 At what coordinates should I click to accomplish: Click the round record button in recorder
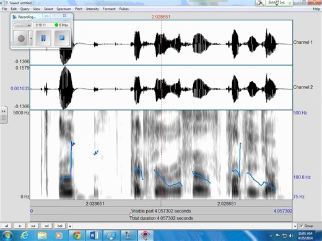21,38
